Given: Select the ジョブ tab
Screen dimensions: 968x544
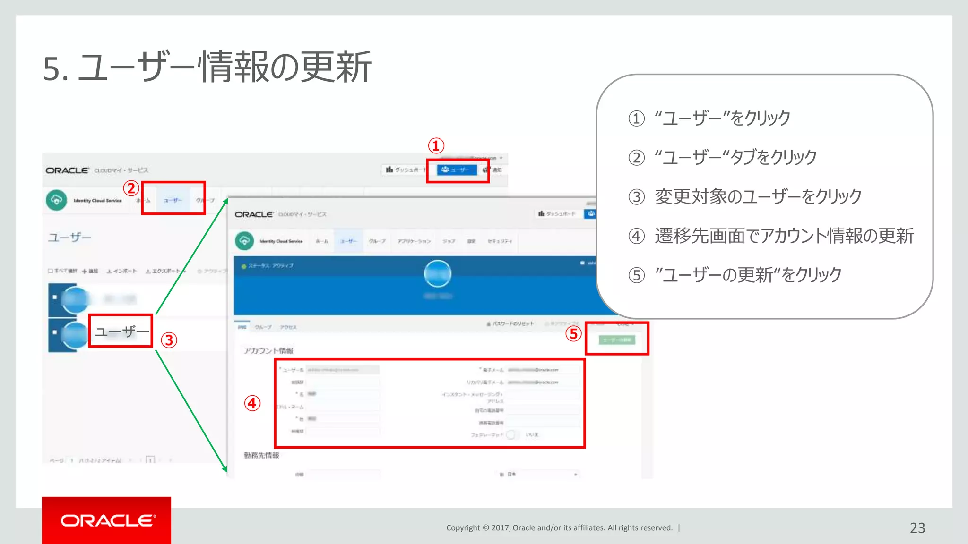Looking at the screenshot, I should pos(449,241).
